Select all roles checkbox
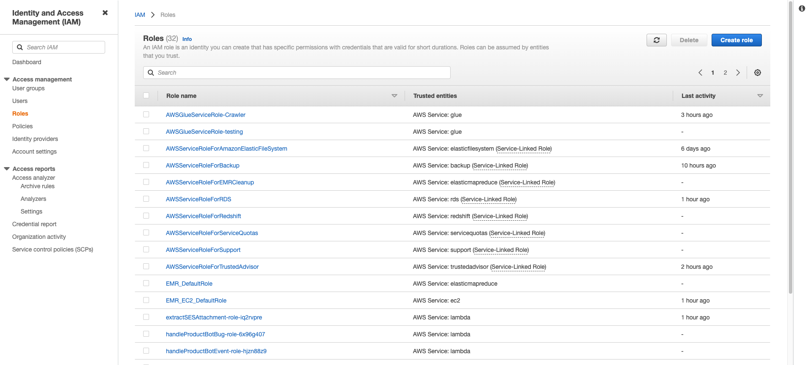 pyautogui.click(x=146, y=95)
